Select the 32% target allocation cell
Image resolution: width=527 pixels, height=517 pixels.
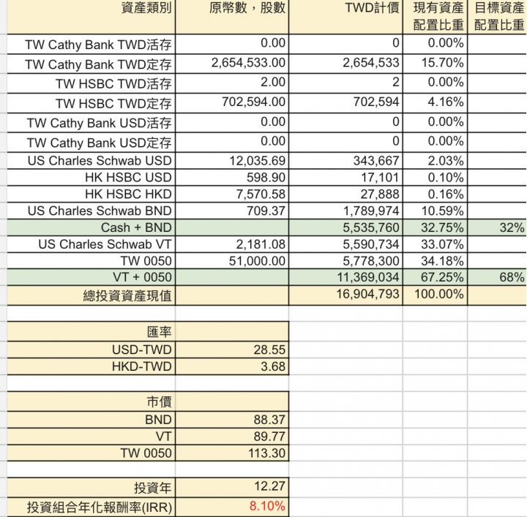[x=497, y=227]
